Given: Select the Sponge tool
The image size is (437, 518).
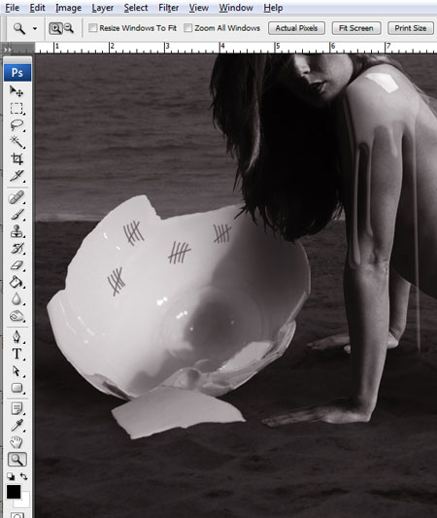Looking at the screenshot, I should click(17, 316).
